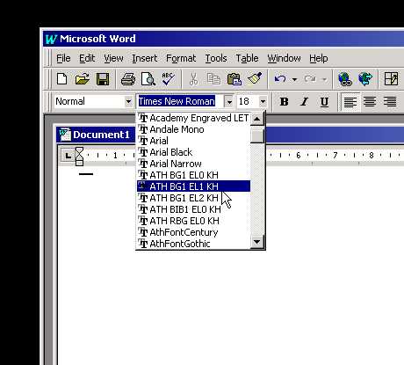
Task: Open an existing file with folder icon
Action: (82, 79)
